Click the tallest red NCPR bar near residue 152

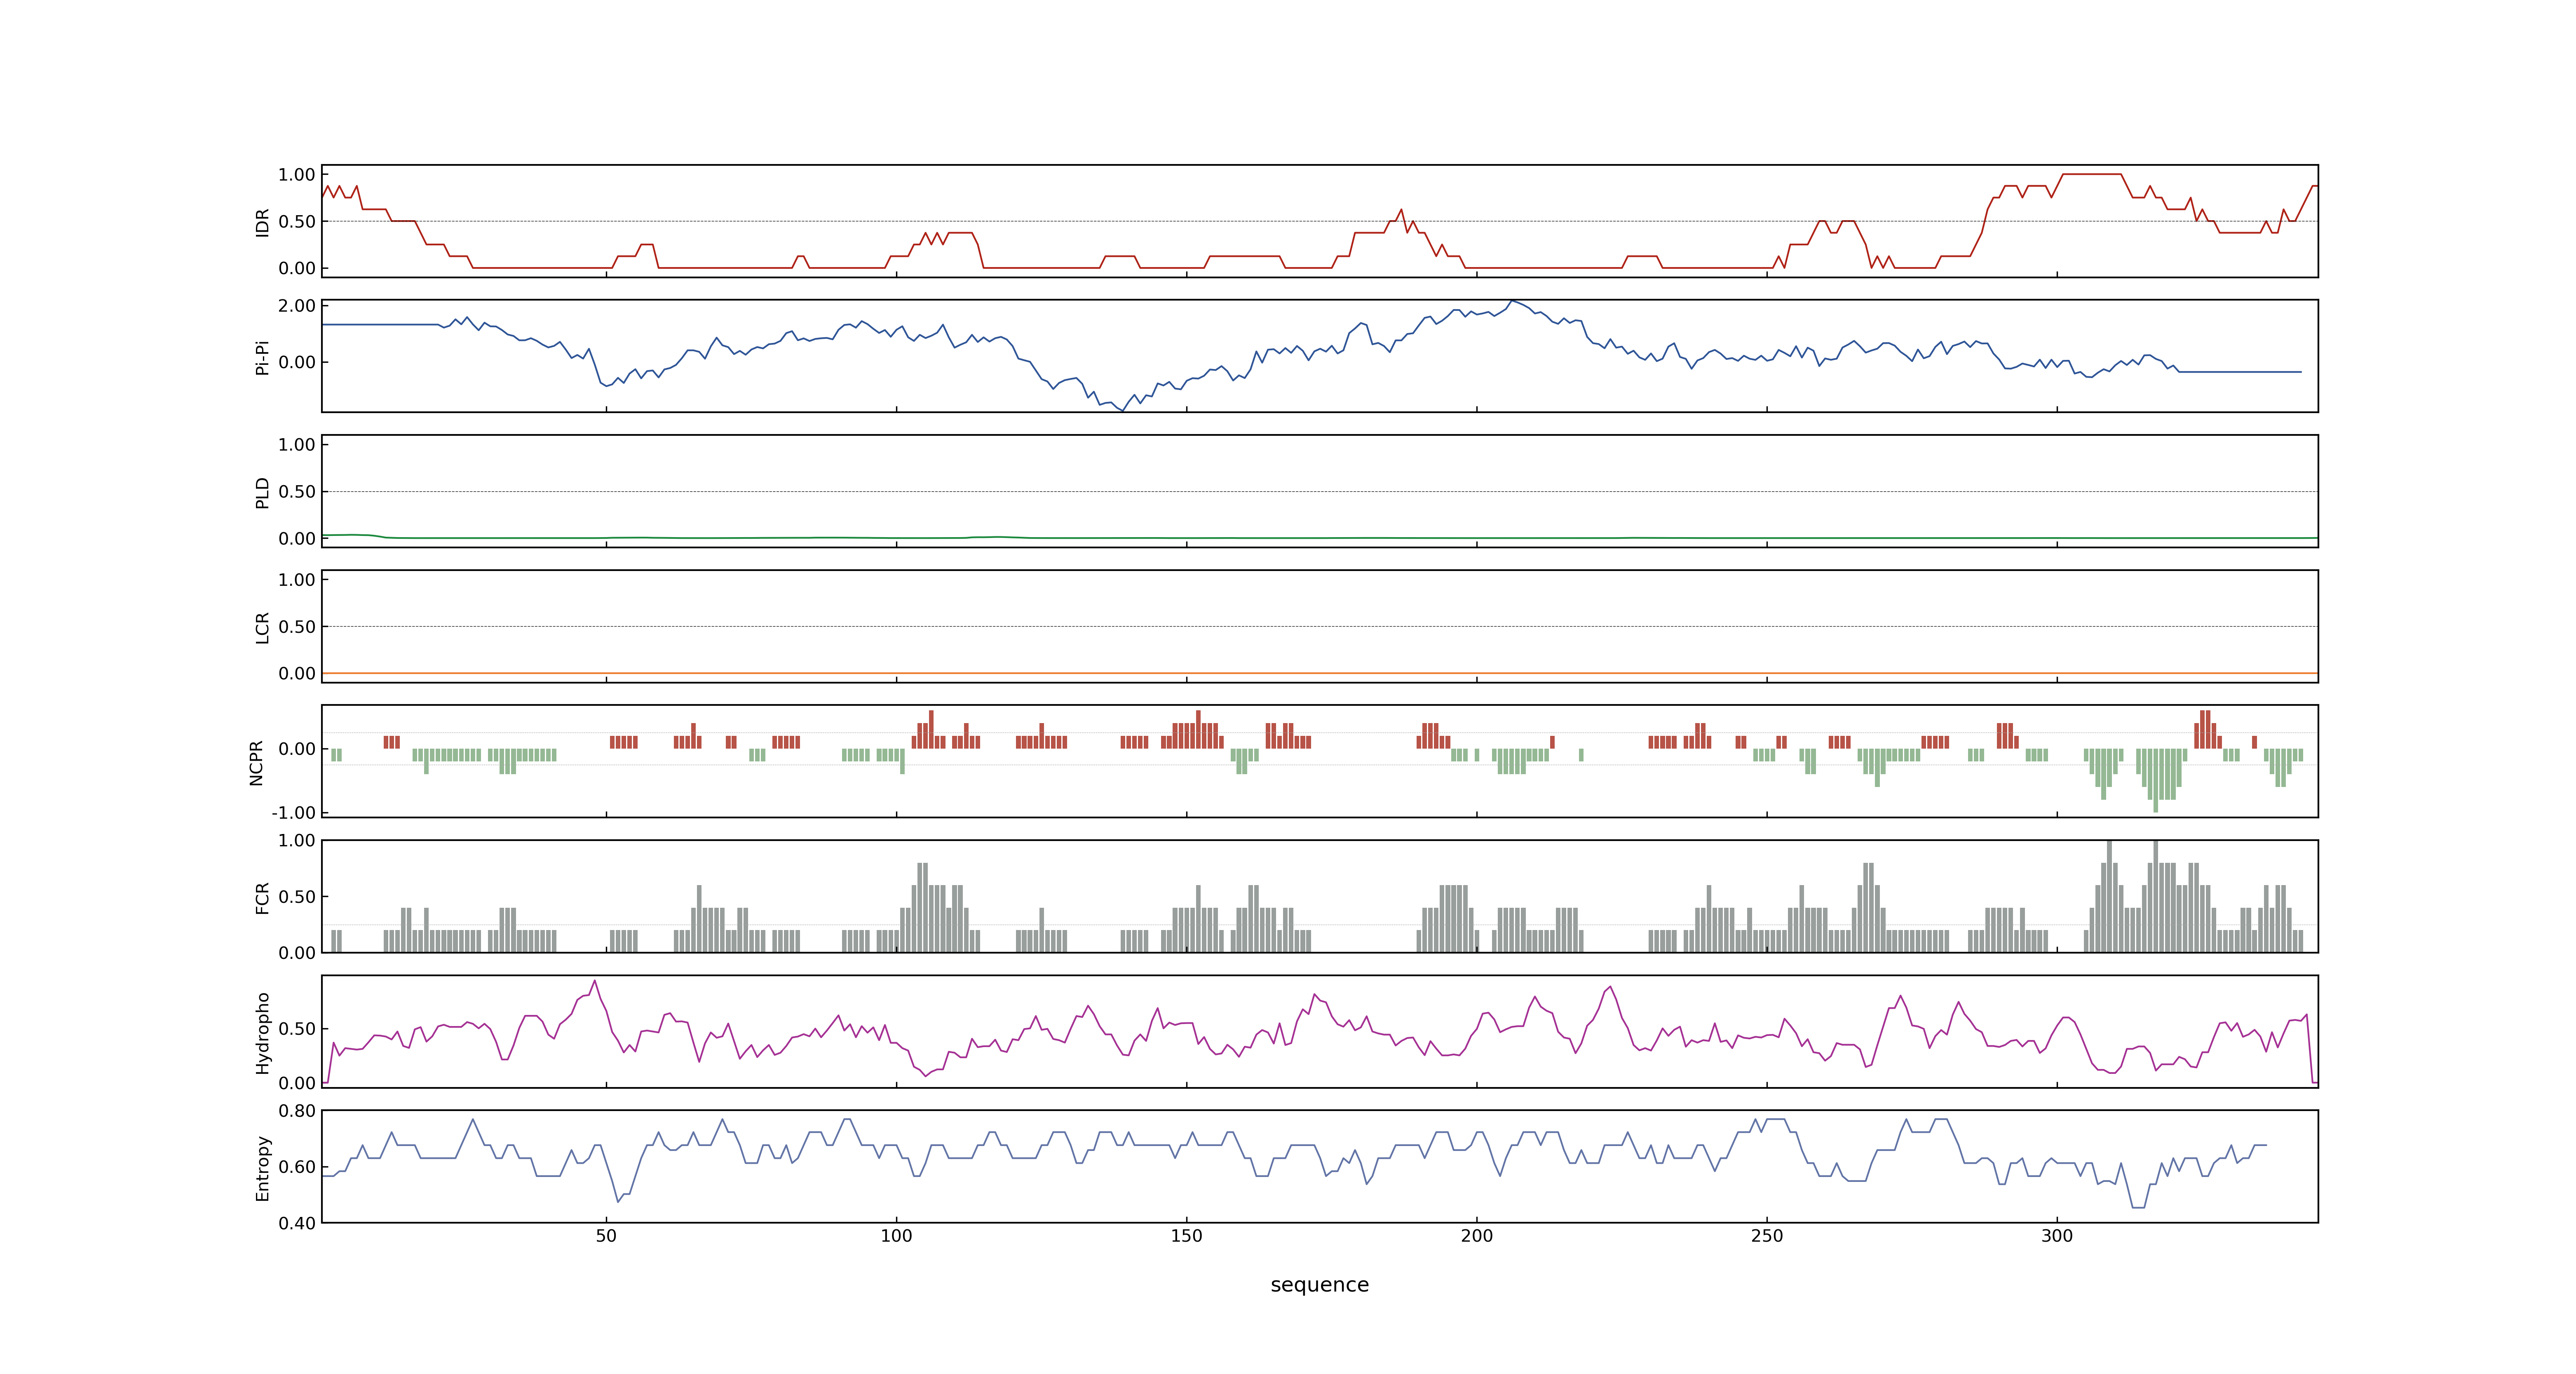click(1198, 730)
